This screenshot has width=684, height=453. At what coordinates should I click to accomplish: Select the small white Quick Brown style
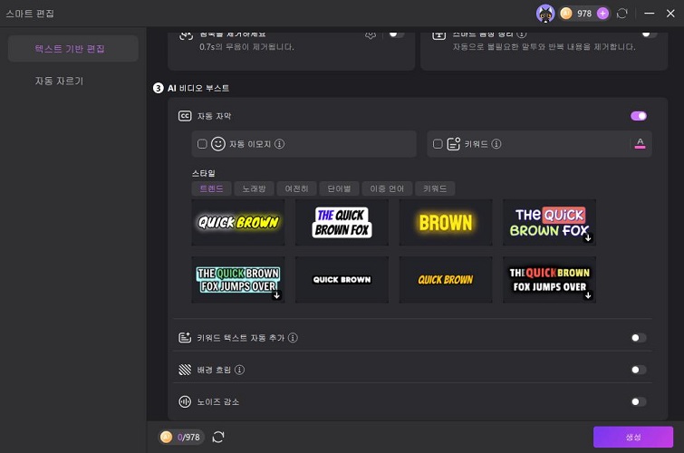(342, 280)
